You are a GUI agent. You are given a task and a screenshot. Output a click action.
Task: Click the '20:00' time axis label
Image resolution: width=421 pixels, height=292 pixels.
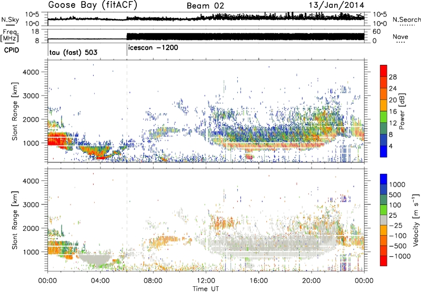tap(311, 281)
